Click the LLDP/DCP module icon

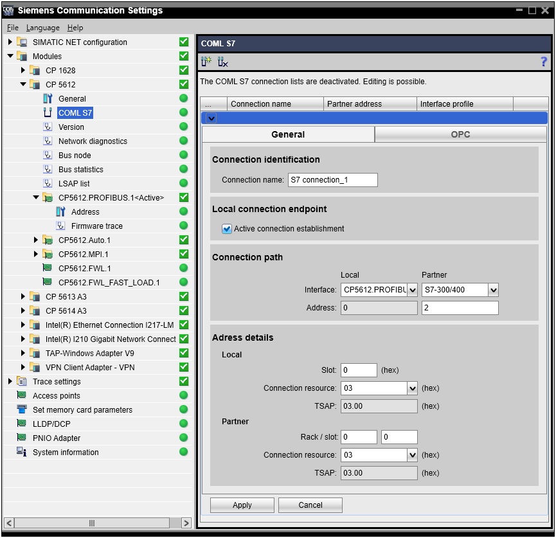21,424
